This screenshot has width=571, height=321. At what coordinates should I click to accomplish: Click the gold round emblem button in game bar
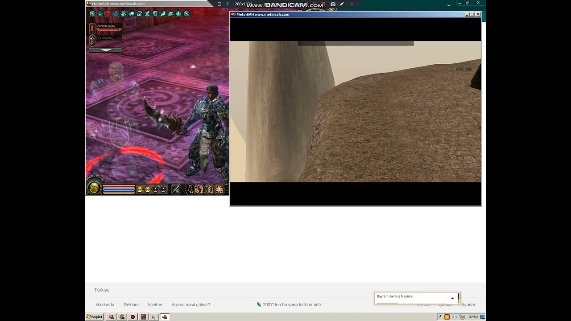[94, 188]
